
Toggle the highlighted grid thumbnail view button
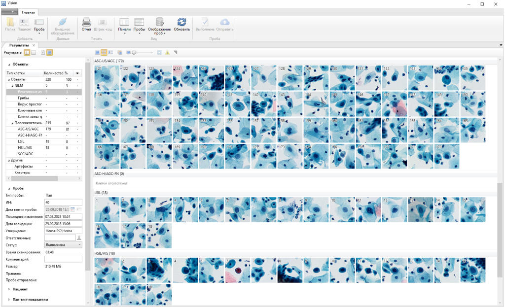[x=104, y=52]
